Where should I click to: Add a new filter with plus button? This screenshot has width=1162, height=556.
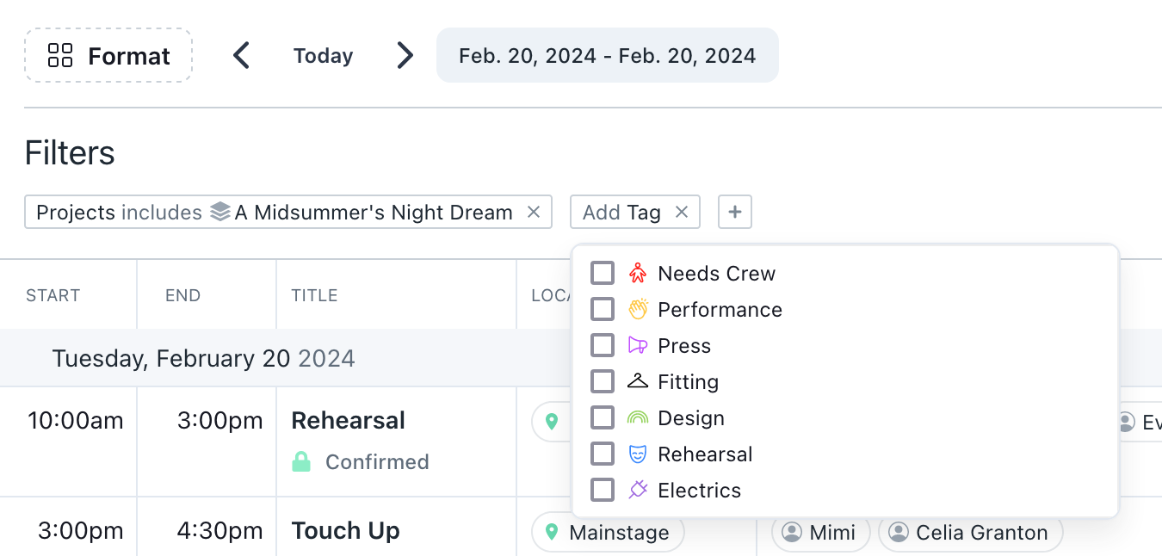point(735,212)
